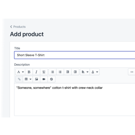The height and width of the screenshot is (135, 135).
Task: Click the clear formatting icon
Action: pos(51,79)
